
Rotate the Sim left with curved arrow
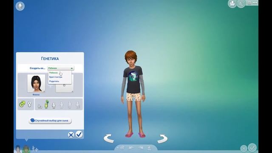[109, 139]
